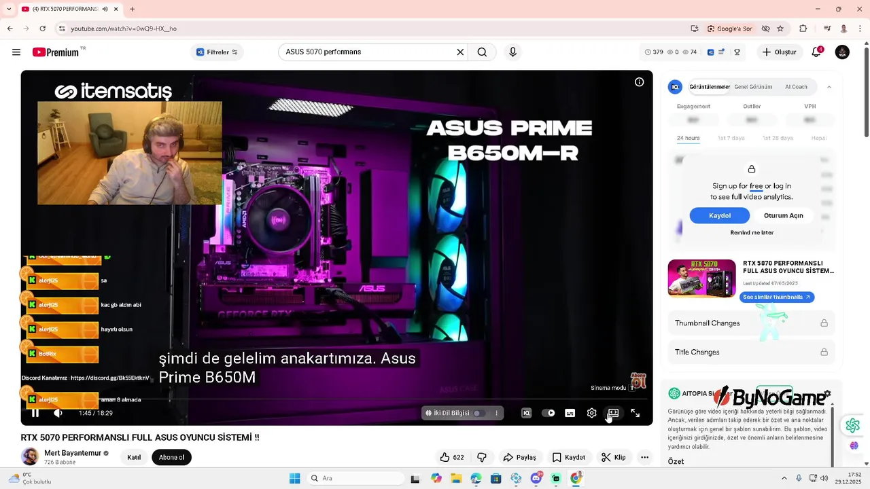The image size is (870, 489).
Task: Click the Oluştur create button
Action: click(779, 52)
